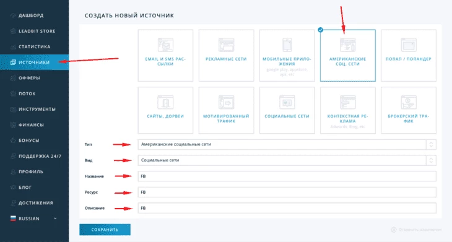Viewport: 452px width, 242px height.
Task: Click the Поддержка 24/7 icon
Action: pyautogui.click(x=13, y=156)
